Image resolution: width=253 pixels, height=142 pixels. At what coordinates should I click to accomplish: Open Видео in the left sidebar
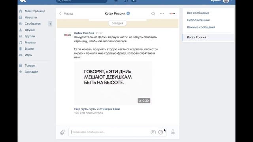pos(29,49)
